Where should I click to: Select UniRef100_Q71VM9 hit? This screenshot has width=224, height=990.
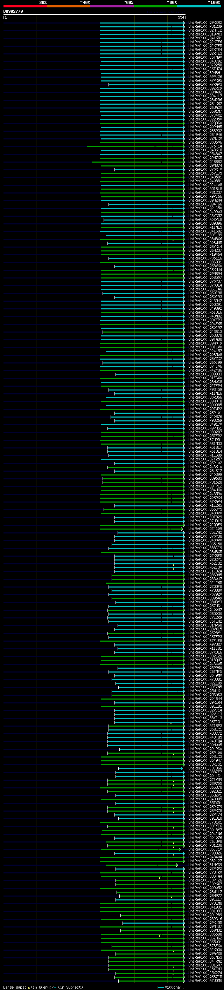[205, 780]
